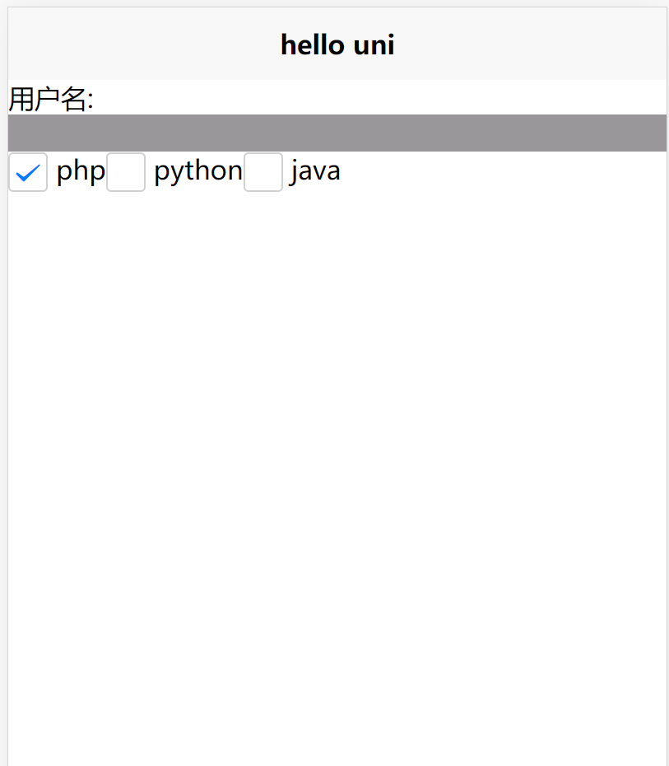Select the php text label
Screen dimensions: 669x766
tap(81, 171)
